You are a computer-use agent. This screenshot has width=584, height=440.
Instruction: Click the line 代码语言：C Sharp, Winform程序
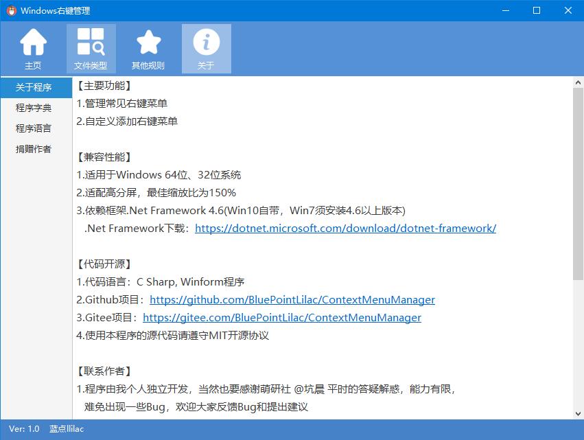[161, 282]
